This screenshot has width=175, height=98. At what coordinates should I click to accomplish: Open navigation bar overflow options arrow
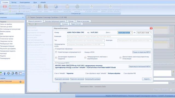click(23, 73)
